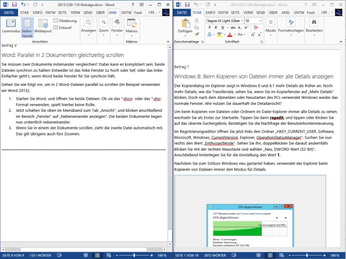
Task: Toggle underline U in right window
Action: pyautogui.click(x=222, y=28)
